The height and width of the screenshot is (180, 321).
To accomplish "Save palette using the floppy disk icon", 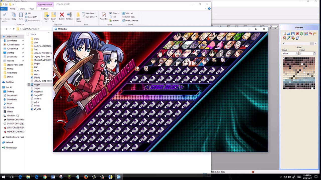I will point(293,34).
